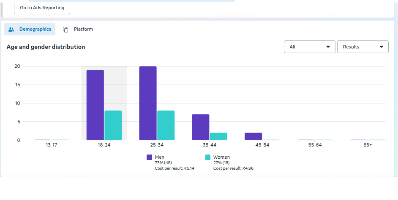
Task: Click the Platform copy icon
Action: tap(65, 29)
